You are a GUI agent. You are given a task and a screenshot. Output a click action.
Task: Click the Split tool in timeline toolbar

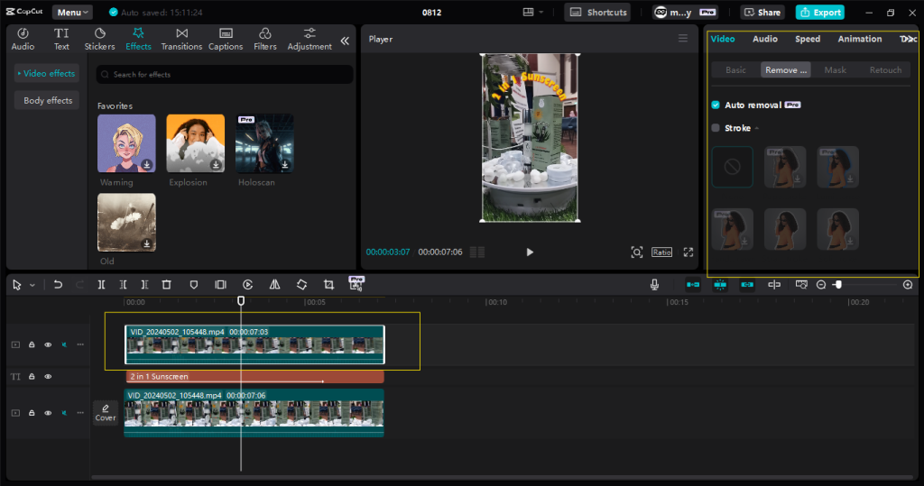tap(101, 285)
